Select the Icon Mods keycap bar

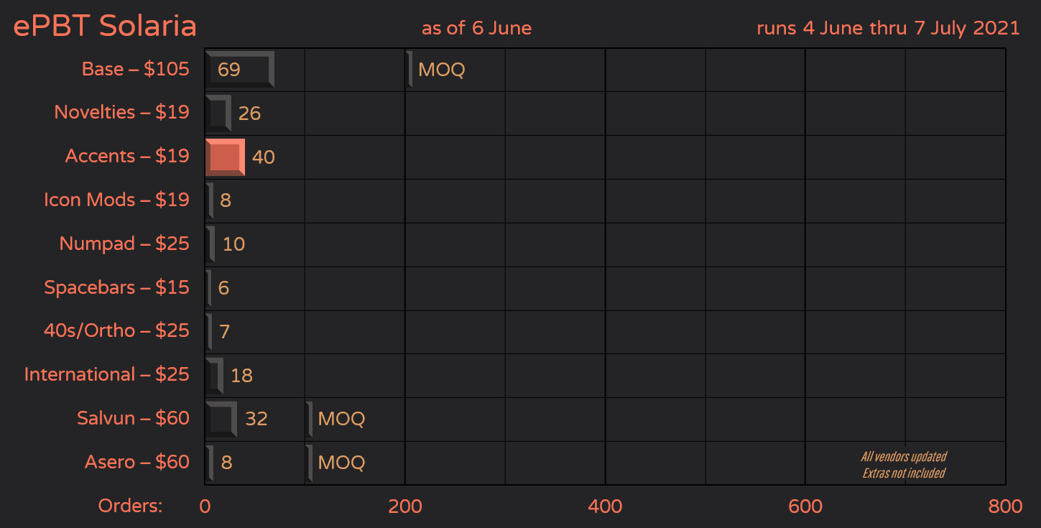[x=210, y=200]
